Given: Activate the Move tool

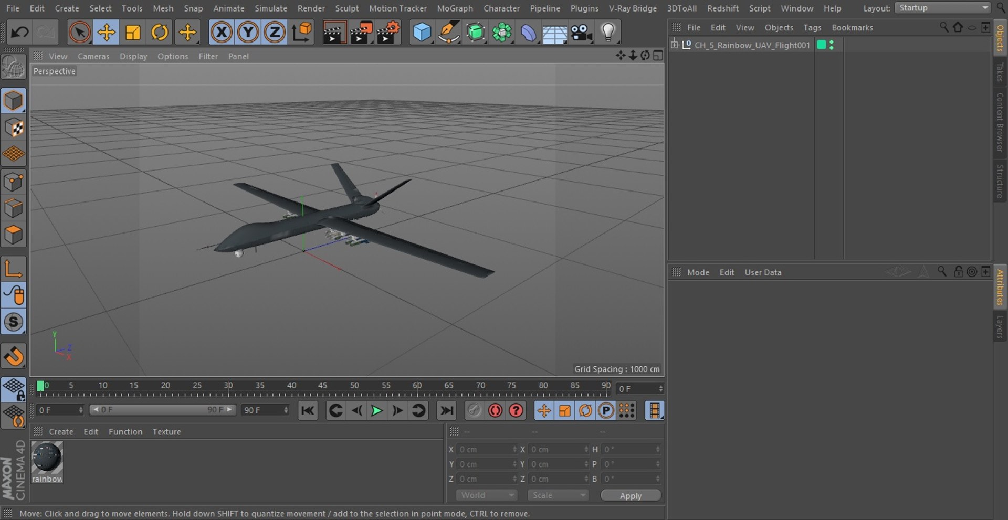Looking at the screenshot, I should [106, 33].
